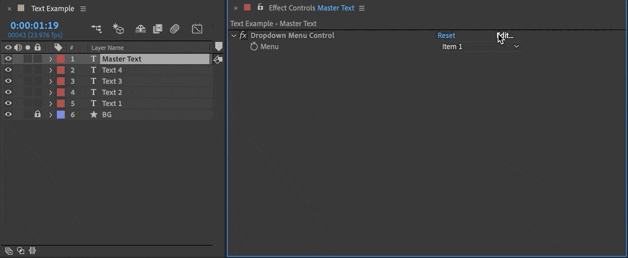Click the 'Text Example • Master Text' label
Viewport: 628px width, 258px height.
(273, 24)
